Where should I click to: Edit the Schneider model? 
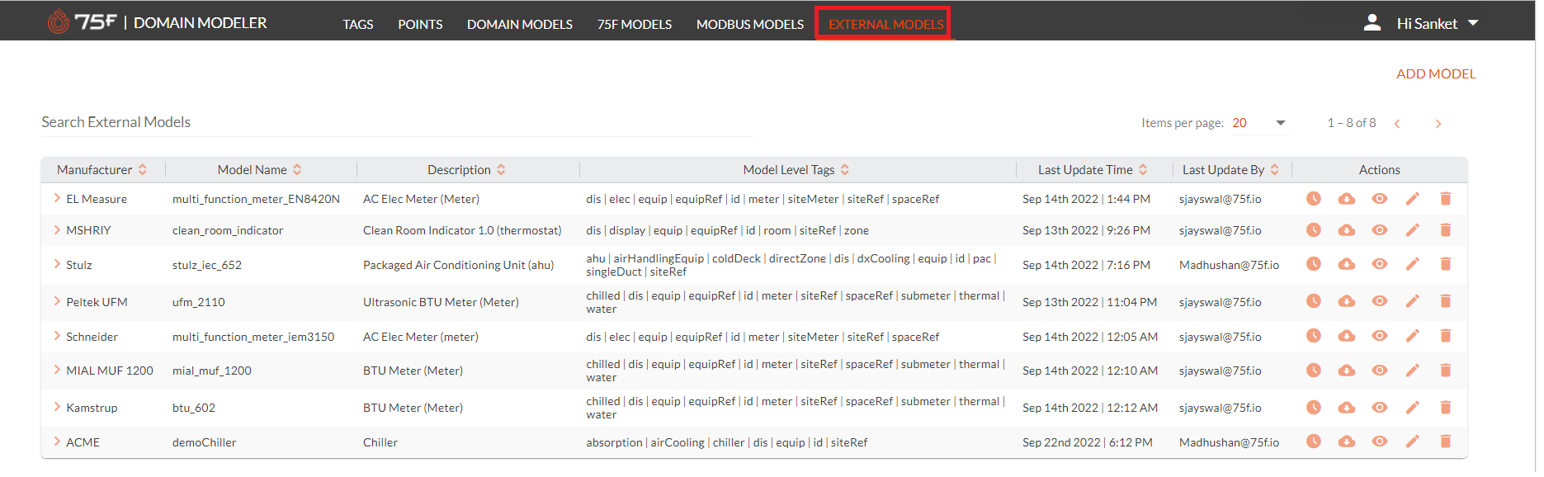(1413, 336)
